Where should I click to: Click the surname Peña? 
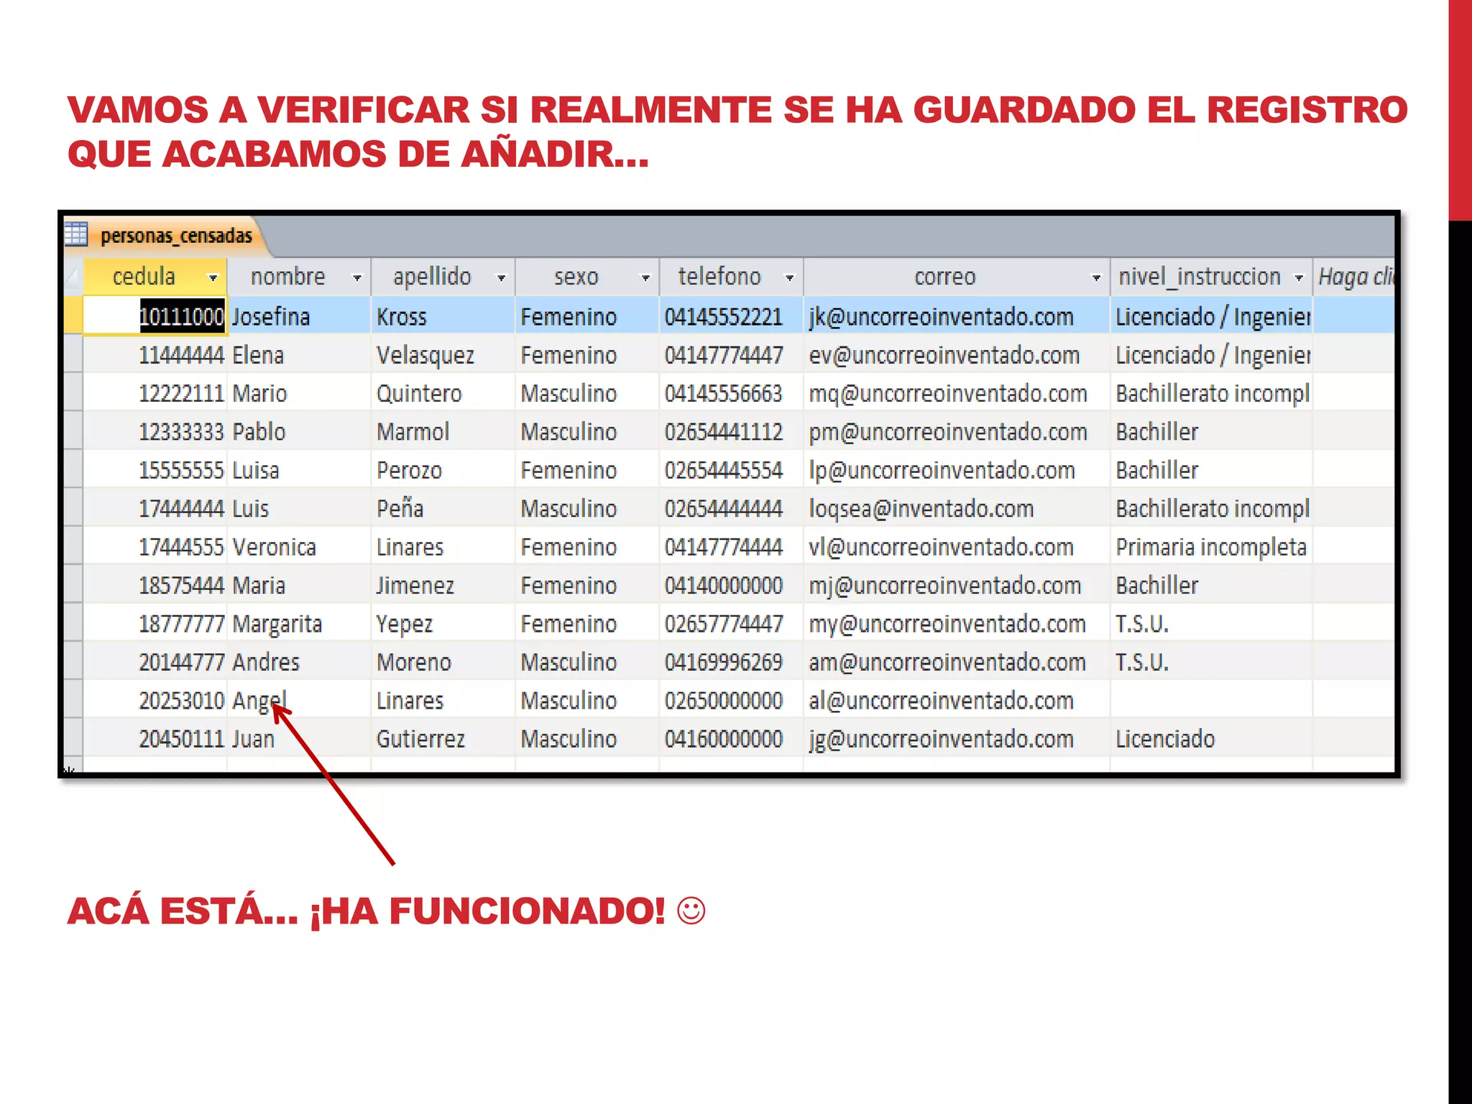[x=400, y=508]
